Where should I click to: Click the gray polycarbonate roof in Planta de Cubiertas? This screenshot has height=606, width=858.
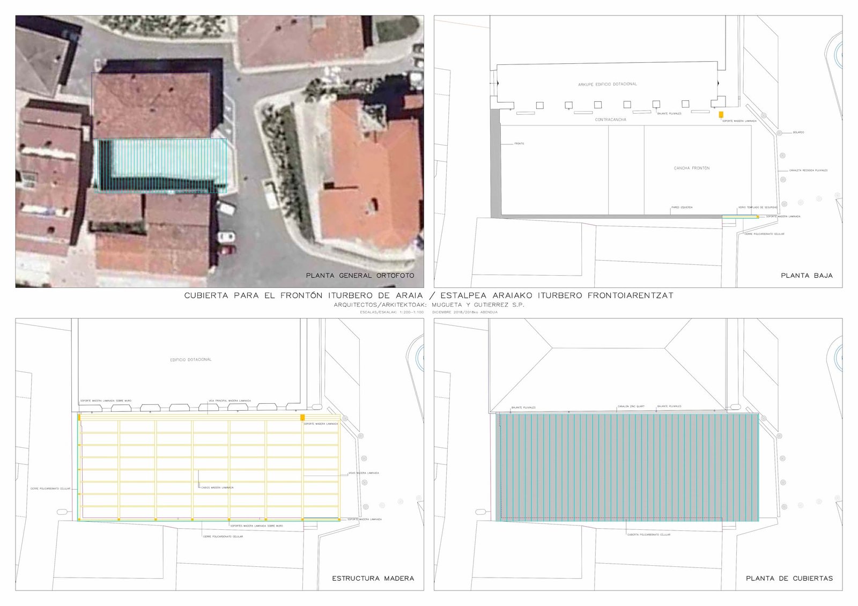(x=627, y=467)
